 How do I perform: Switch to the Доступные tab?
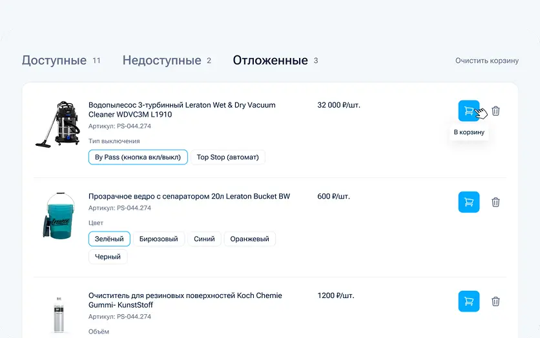pos(61,60)
